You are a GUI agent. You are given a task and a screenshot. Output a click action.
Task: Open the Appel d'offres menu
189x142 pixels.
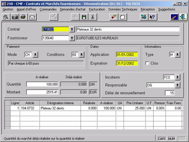tap(26, 9)
